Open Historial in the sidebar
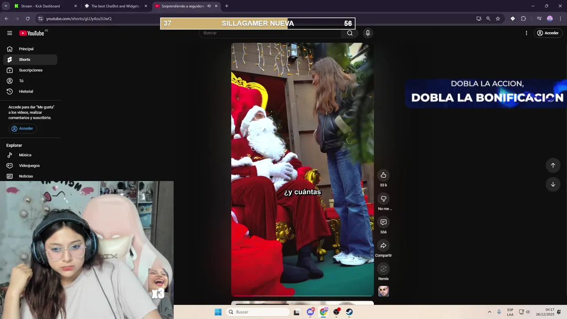The height and width of the screenshot is (319, 567). pos(30,91)
